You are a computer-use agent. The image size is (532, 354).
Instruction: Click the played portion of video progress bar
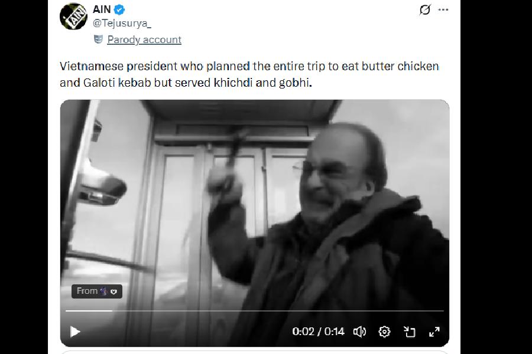point(89,311)
